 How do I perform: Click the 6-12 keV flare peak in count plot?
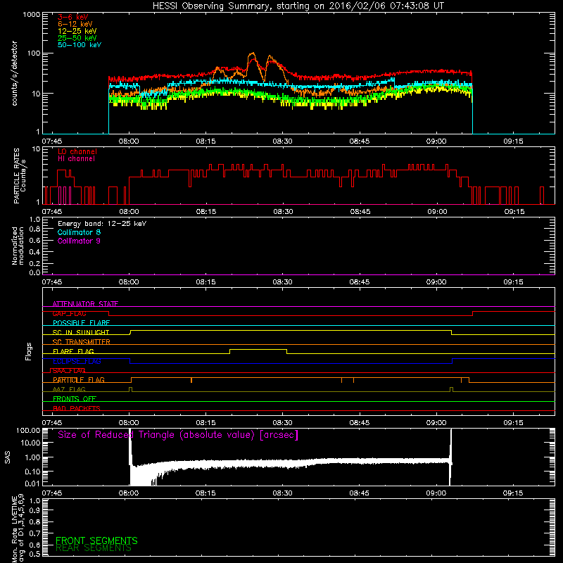pyautogui.click(x=253, y=54)
